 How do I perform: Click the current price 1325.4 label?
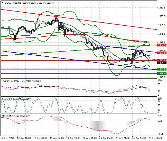(x=162, y=63)
